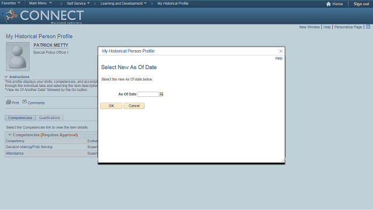Screen dimensions: 373x210
Task: Open the page-level Help link
Action: (x=327, y=27)
